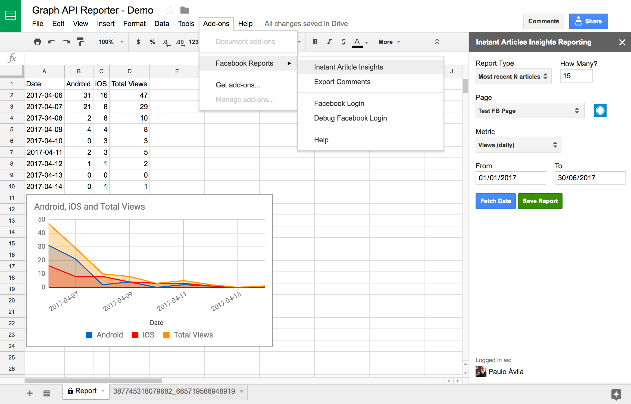This screenshot has height=404, width=631.
Task: Click the blue radio indicator beside Test FB Page
Action: pyautogui.click(x=600, y=111)
